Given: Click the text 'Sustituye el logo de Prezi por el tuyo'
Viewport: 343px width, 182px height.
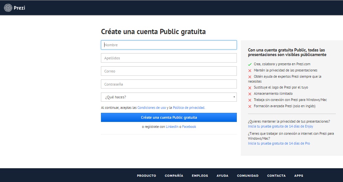Looking at the screenshot, I should pyautogui.click(x=281, y=87).
